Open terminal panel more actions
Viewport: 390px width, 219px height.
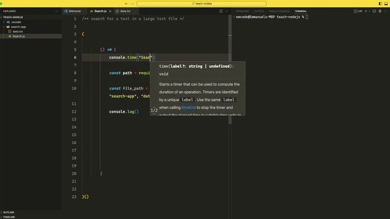[x=386, y=11]
